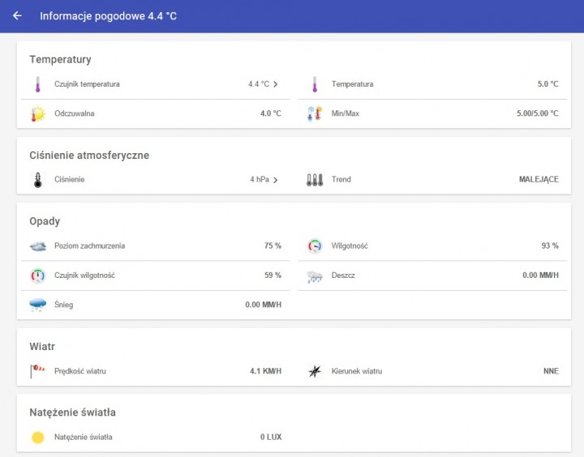Viewport: 584px width, 457px height.
Task: Click the Informacje pogodowe header title
Action: [109, 16]
